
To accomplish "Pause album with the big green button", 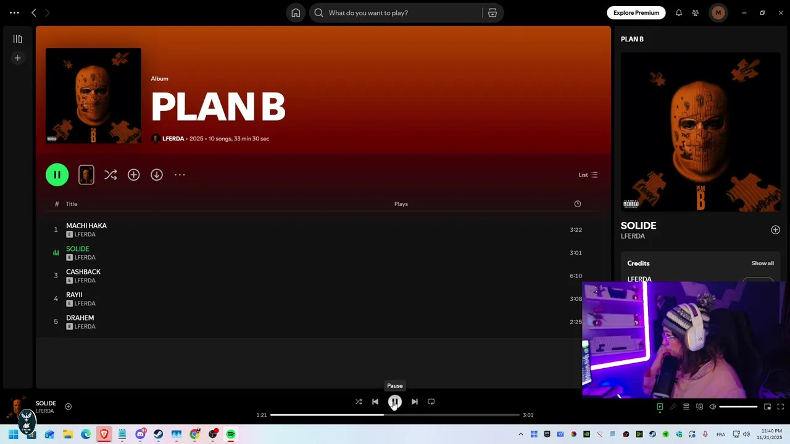I will pyautogui.click(x=57, y=175).
